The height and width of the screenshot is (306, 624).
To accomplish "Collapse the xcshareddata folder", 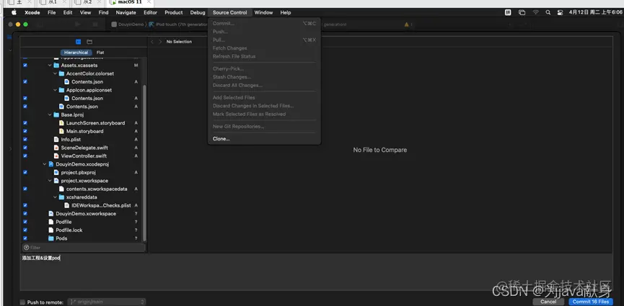I will click(x=55, y=197).
